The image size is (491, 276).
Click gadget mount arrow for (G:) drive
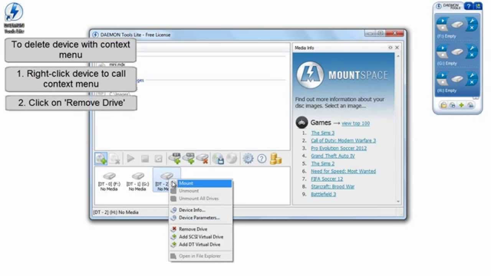click(442, 48)
